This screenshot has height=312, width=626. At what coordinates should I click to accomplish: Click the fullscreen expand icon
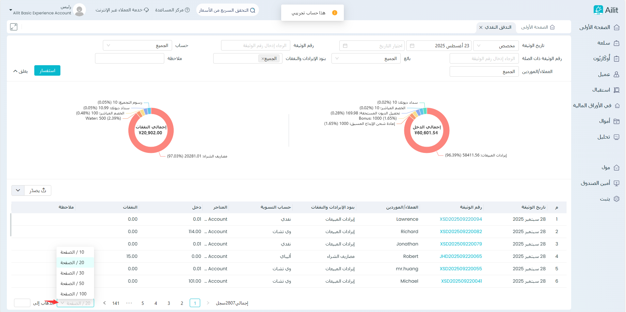click(14, 27)
